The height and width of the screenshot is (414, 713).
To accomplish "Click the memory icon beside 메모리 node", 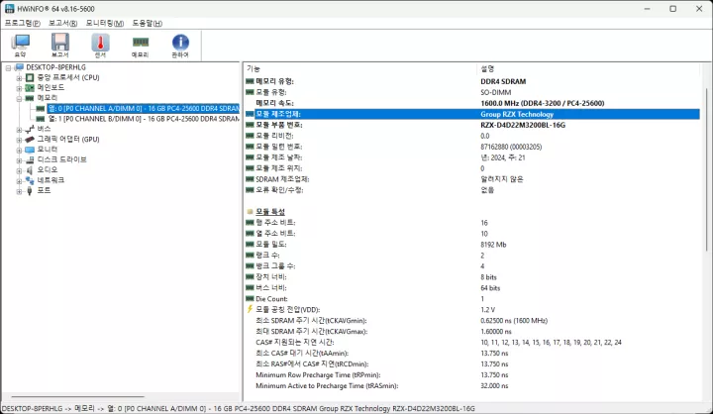I will coord(30,98).
